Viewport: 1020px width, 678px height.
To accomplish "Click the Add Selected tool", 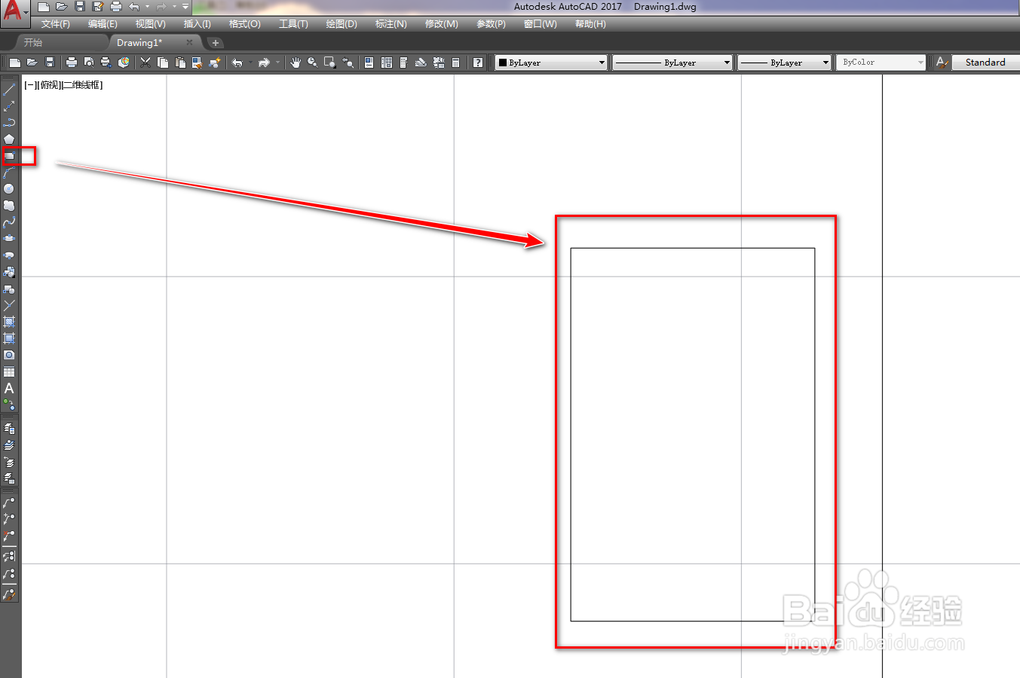I will click(9, 405).
